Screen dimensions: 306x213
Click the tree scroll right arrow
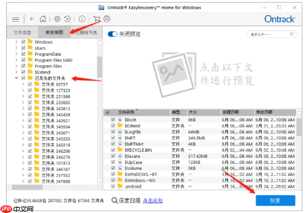pyautogui.click(x=94, y=188)
